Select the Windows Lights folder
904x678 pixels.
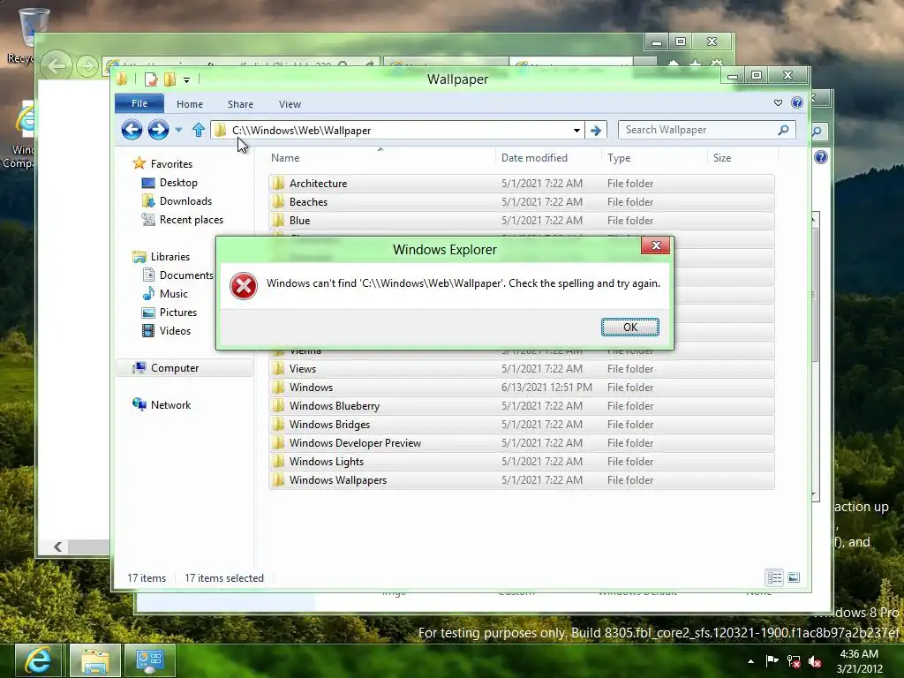[x=521, y=461]
